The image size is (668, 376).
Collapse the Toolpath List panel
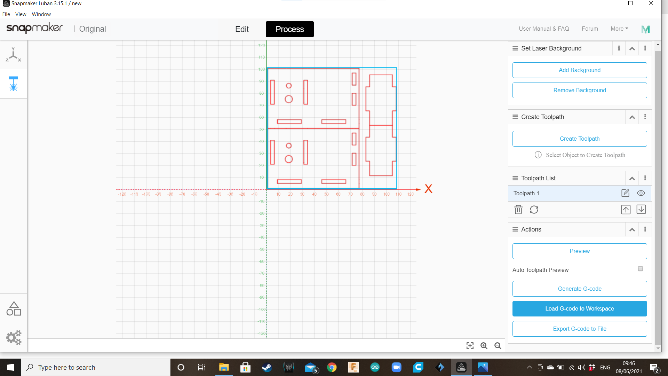[x=632, y=178]
